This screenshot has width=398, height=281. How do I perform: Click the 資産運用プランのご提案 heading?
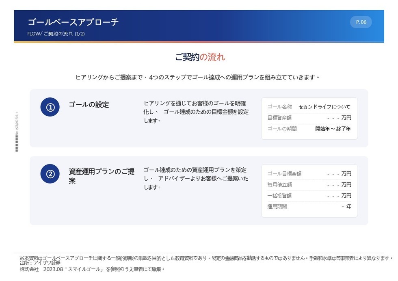coord(102,176)
